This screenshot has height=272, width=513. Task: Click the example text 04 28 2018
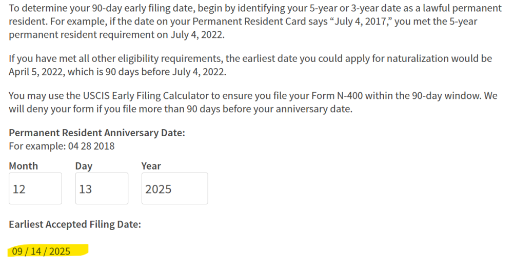click(x=91, y=146)
